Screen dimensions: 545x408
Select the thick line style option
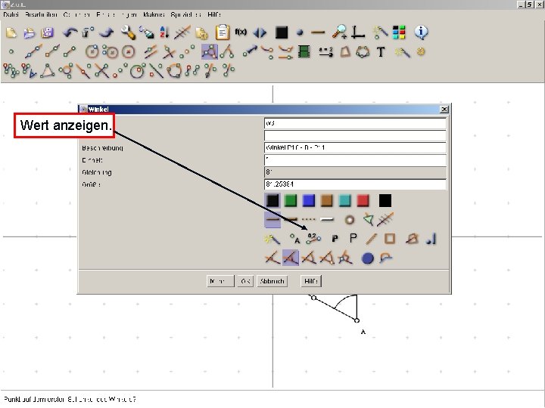point(291,219)
